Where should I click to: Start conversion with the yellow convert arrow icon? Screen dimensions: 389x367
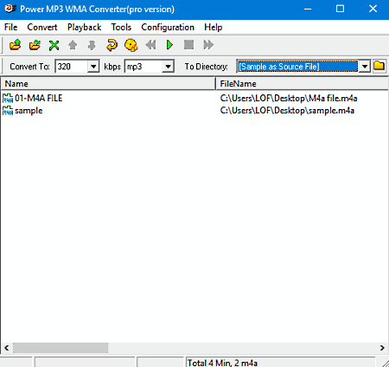pos(112,45)
